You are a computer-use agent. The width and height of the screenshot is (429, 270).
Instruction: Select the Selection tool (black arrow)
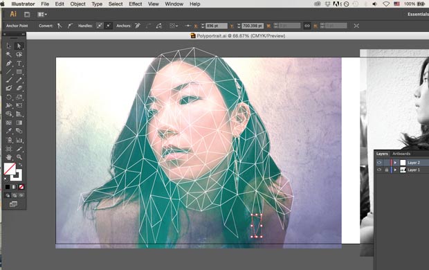click(9, 46)
